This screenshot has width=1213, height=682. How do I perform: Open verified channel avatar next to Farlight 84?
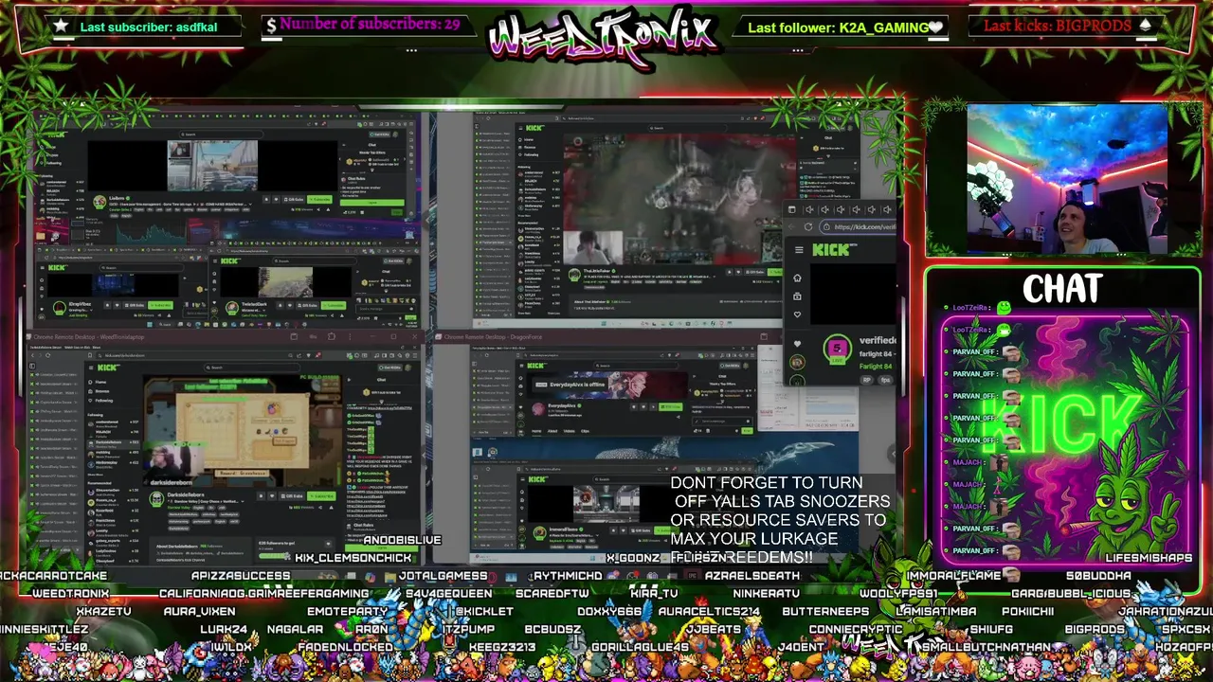click(837, 349)
